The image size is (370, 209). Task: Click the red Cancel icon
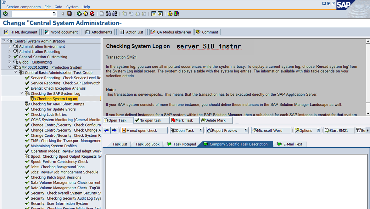(92, 14)
